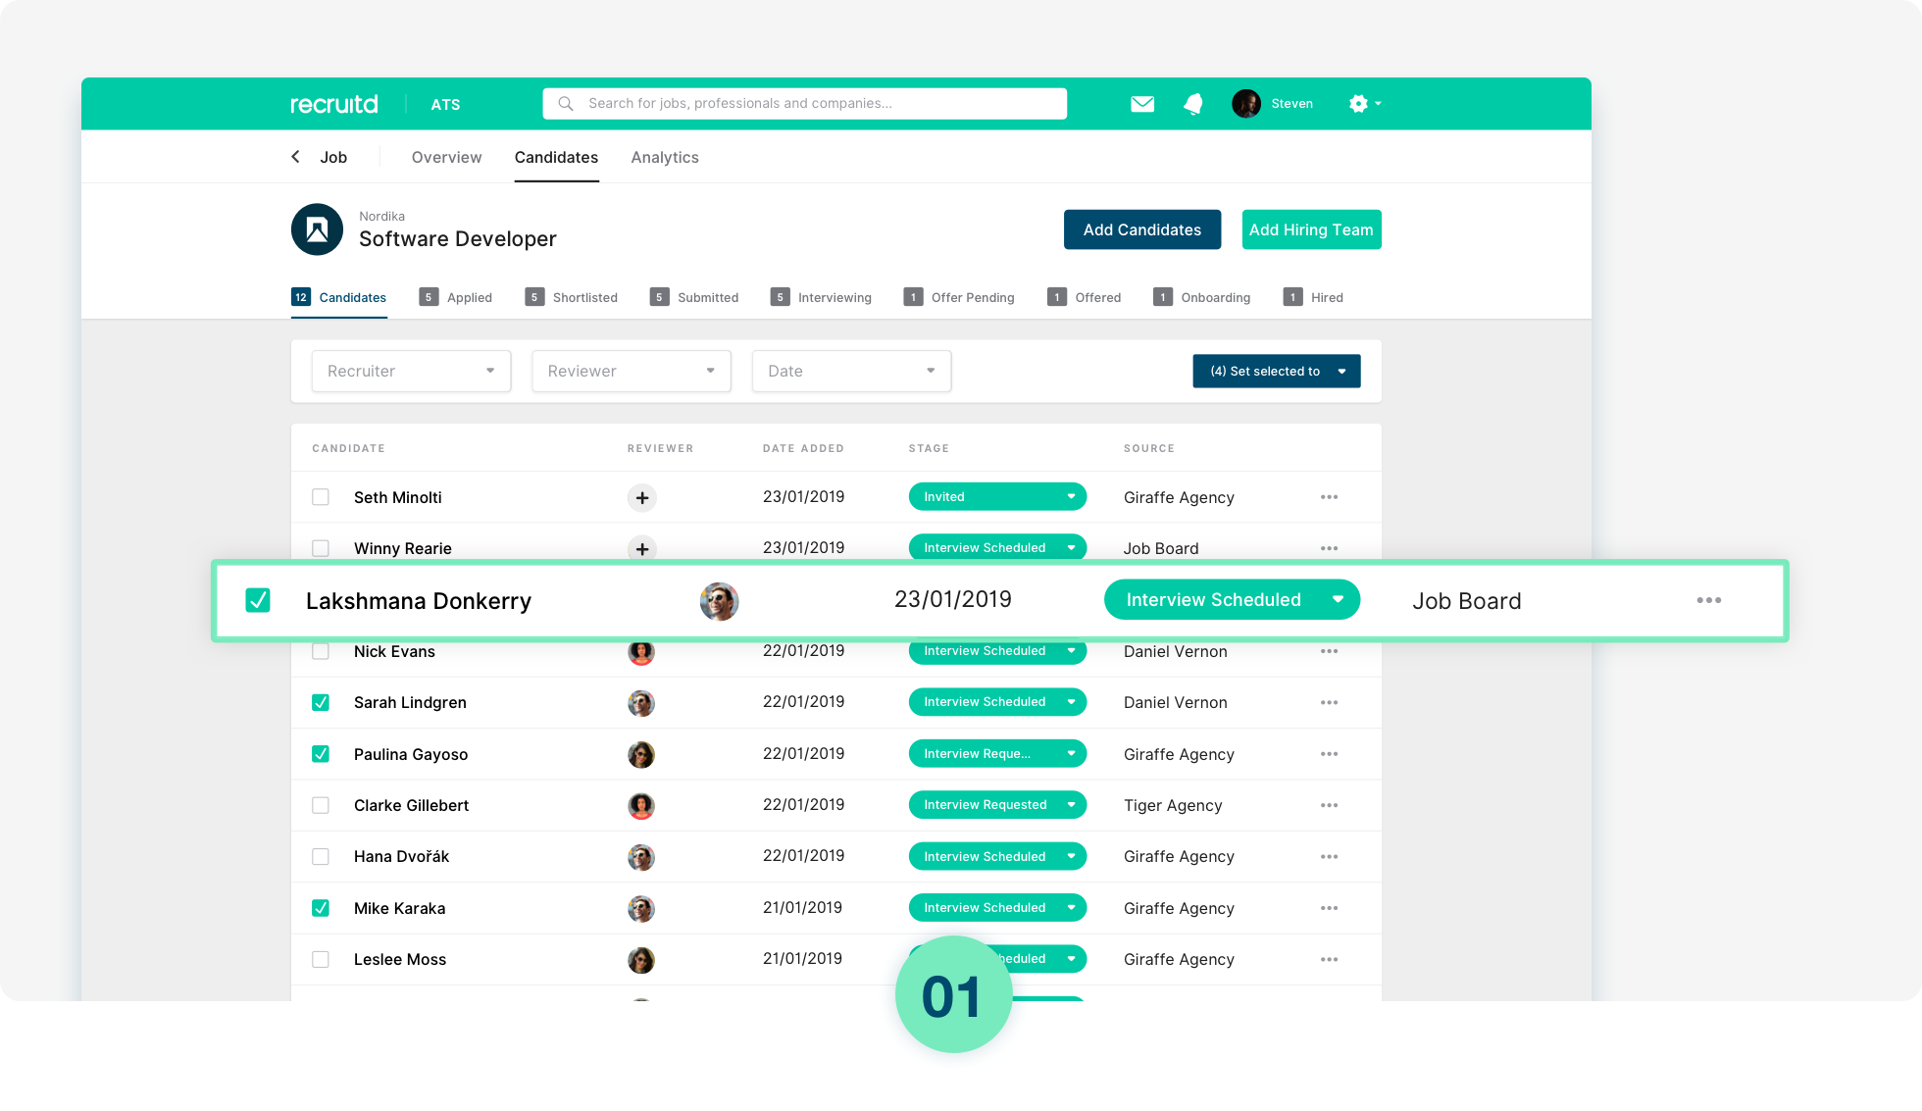
Task: Switch to the Analytics tab
Action: (664, 157)
